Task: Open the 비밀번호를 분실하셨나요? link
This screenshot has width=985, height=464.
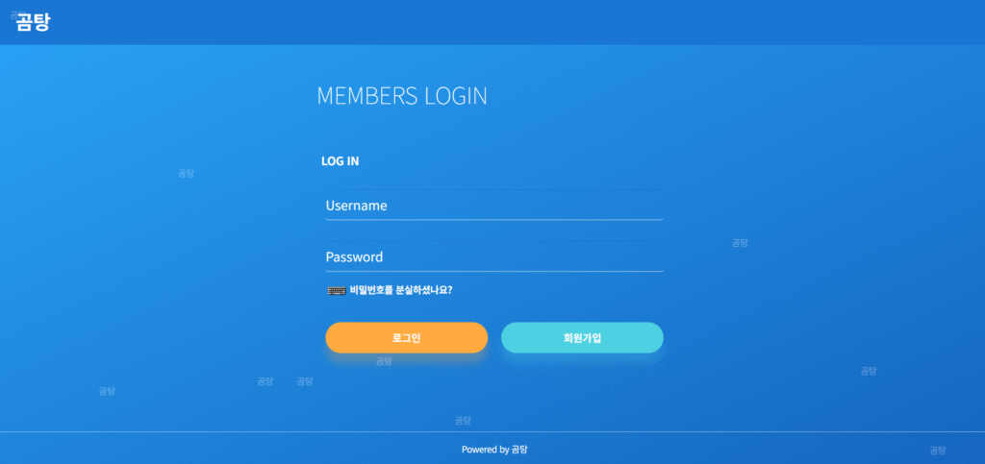Action: point(401,289)
